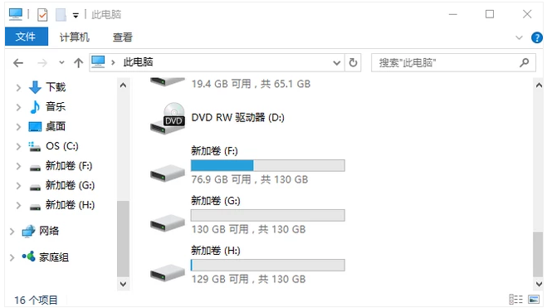Switch to details view icon in status bar
The width and height of the screenshot is (547, 308).
pos(516,299)
